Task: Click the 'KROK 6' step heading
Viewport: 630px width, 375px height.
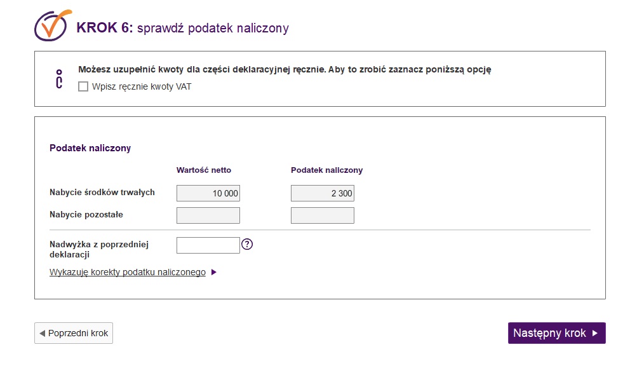Action: 104,28
